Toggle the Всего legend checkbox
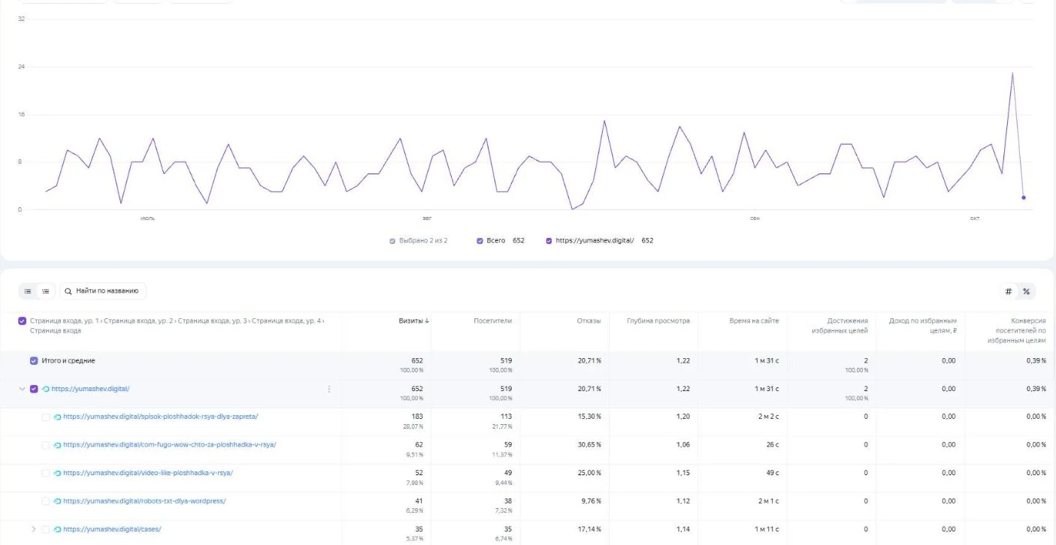 pos(480,241)
